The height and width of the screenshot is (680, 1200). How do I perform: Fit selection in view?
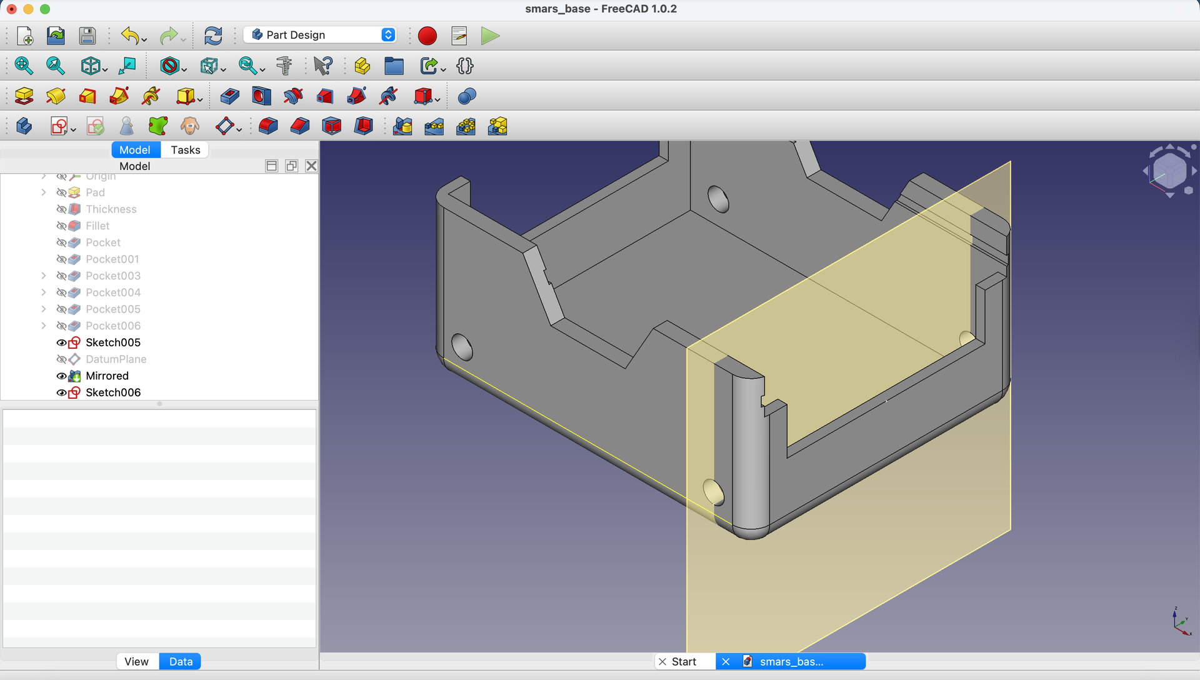[56, 66]
